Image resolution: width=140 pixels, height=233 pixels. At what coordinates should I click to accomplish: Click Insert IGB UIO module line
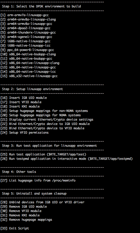click(x=24, y=98)
